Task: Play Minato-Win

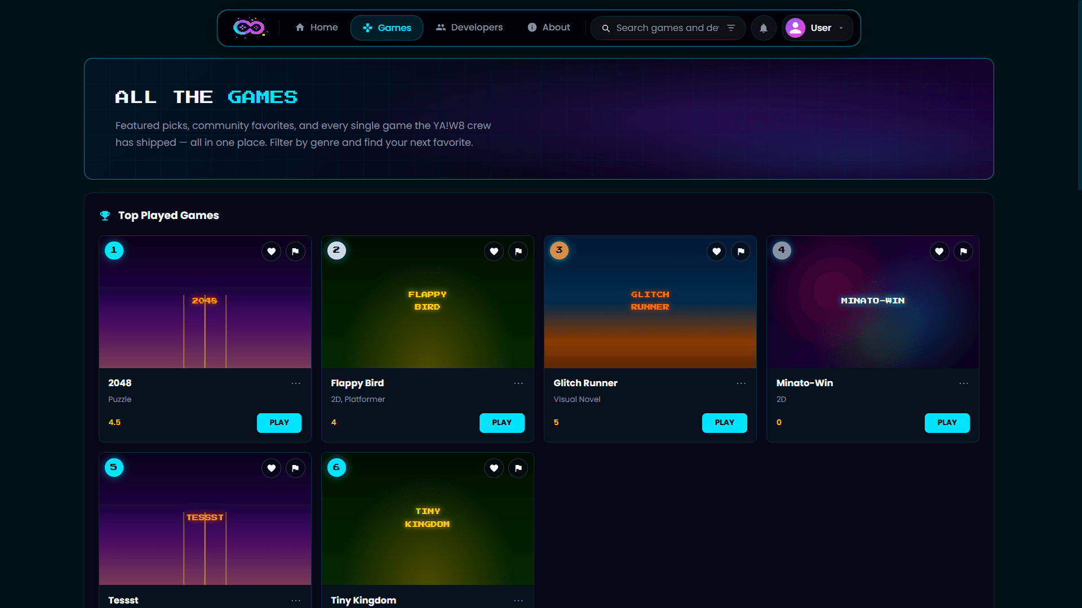Action: [947, 423]
